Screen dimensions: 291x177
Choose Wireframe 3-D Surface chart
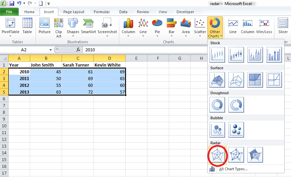(236, 80)
